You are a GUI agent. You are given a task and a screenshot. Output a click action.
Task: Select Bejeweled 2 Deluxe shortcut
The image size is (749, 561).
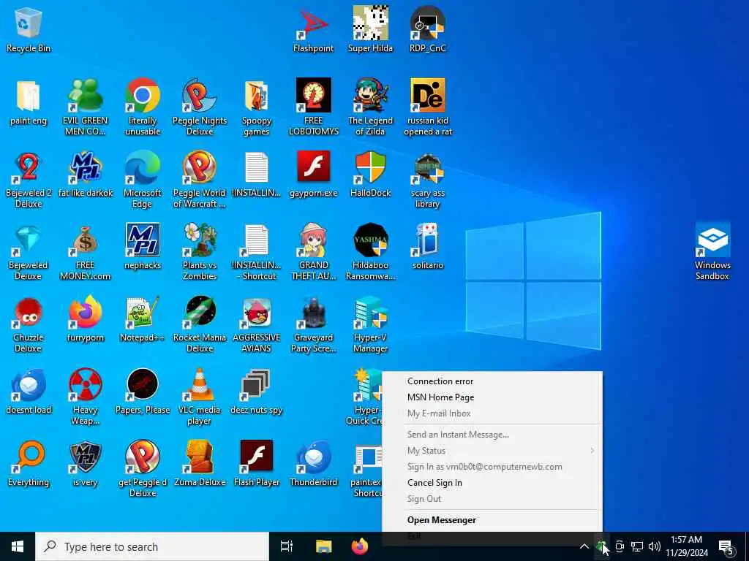point(29,180)
